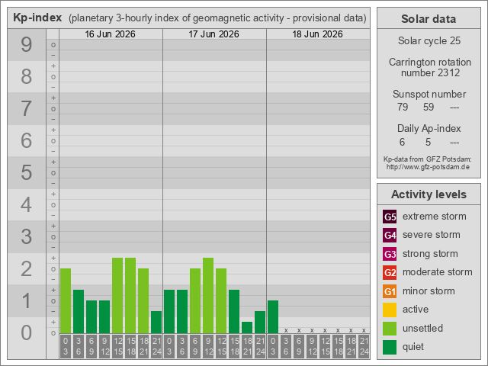The height and width of the screenshot is (366, 488).
Task: Click the 18 Jun '21 24' time label
Action: (x=364, y=346)
